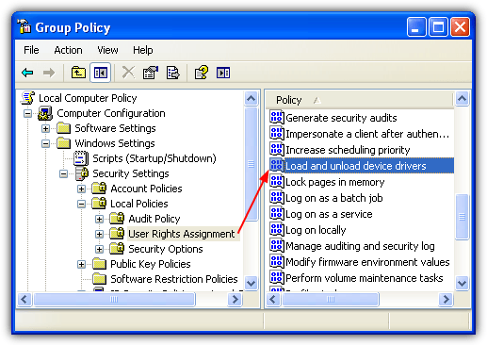Click the Security Settings lock icon
Screen dimensions: 487x345
[82, 173]
